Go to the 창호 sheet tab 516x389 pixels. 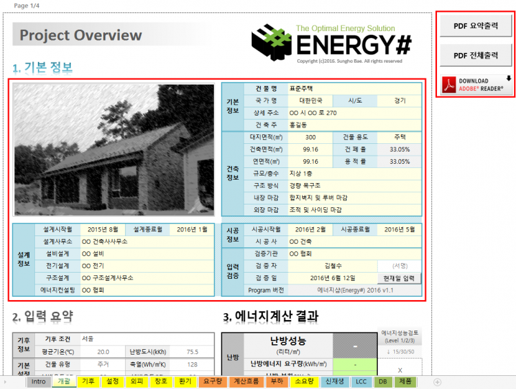coord(160,381)
